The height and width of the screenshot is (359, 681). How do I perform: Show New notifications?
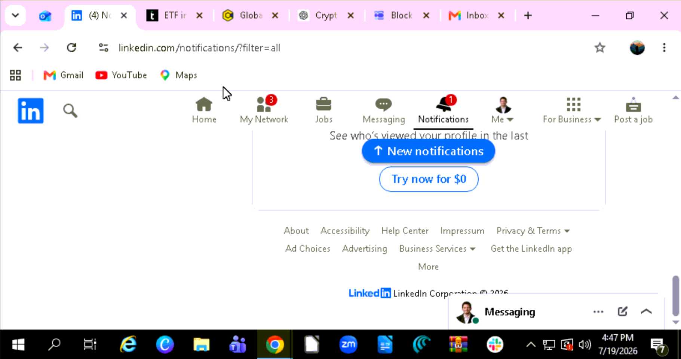pos(429,151)
